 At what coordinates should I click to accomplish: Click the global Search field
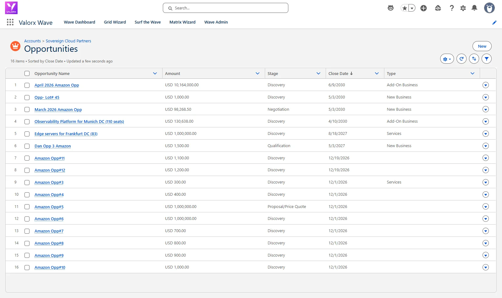tap(226, 8)
